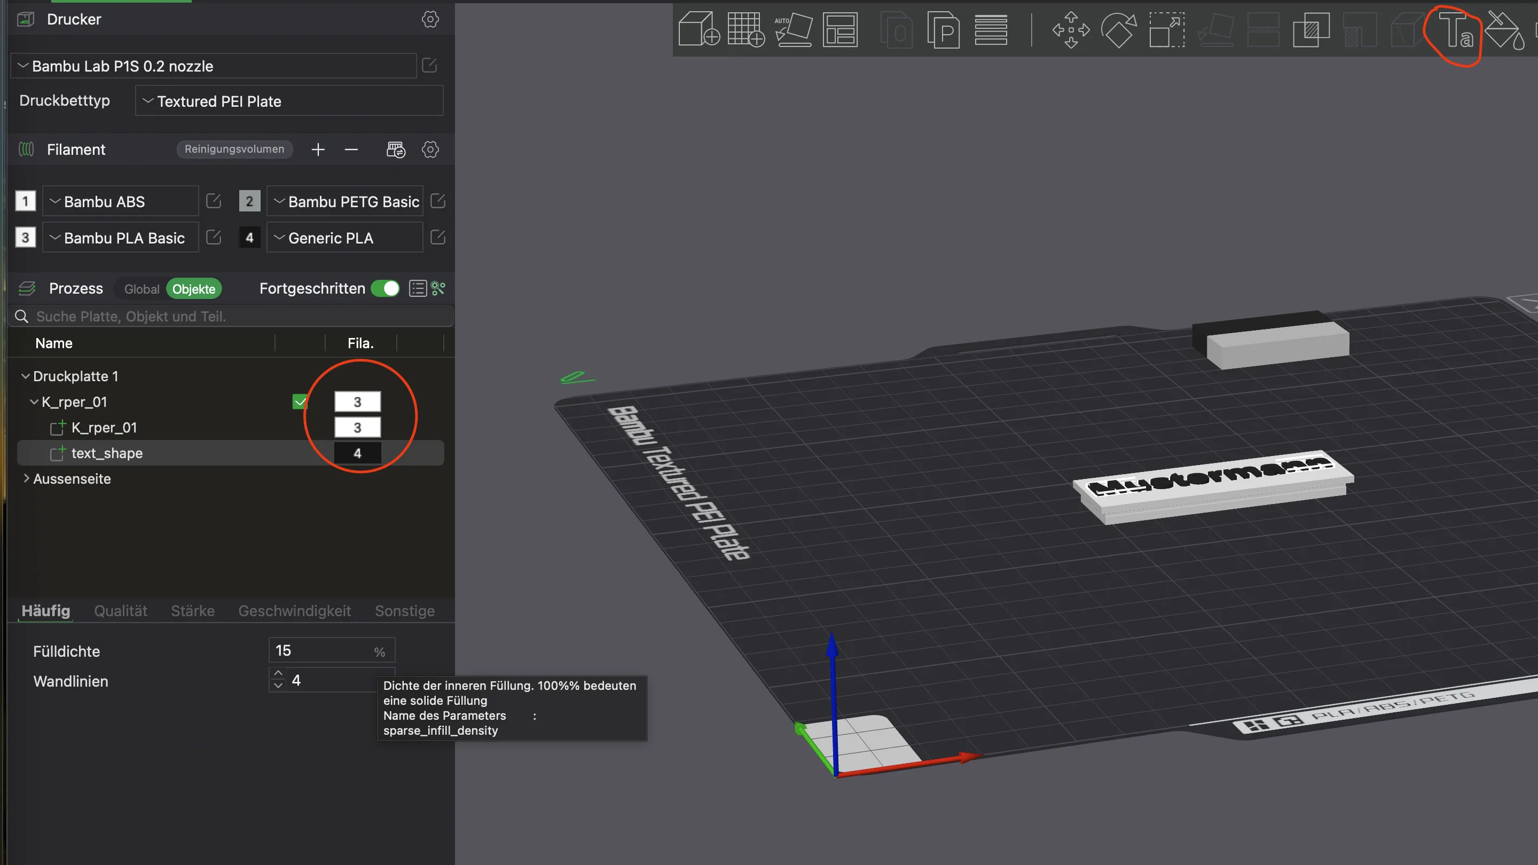Edit the Bambu Lab P1S printer preset
Image resolution: width=1538 pixels, height=865 pixels.
pyautogui.click(x=429, y=65)
